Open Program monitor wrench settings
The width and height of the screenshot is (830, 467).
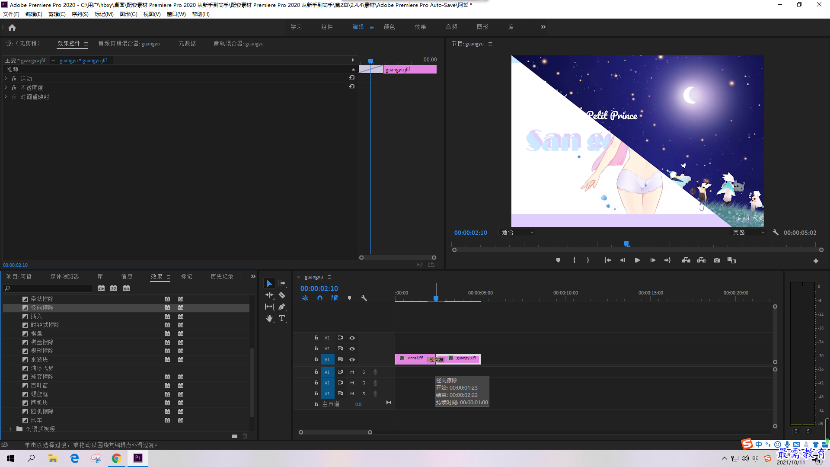click(x=776, y=232)
